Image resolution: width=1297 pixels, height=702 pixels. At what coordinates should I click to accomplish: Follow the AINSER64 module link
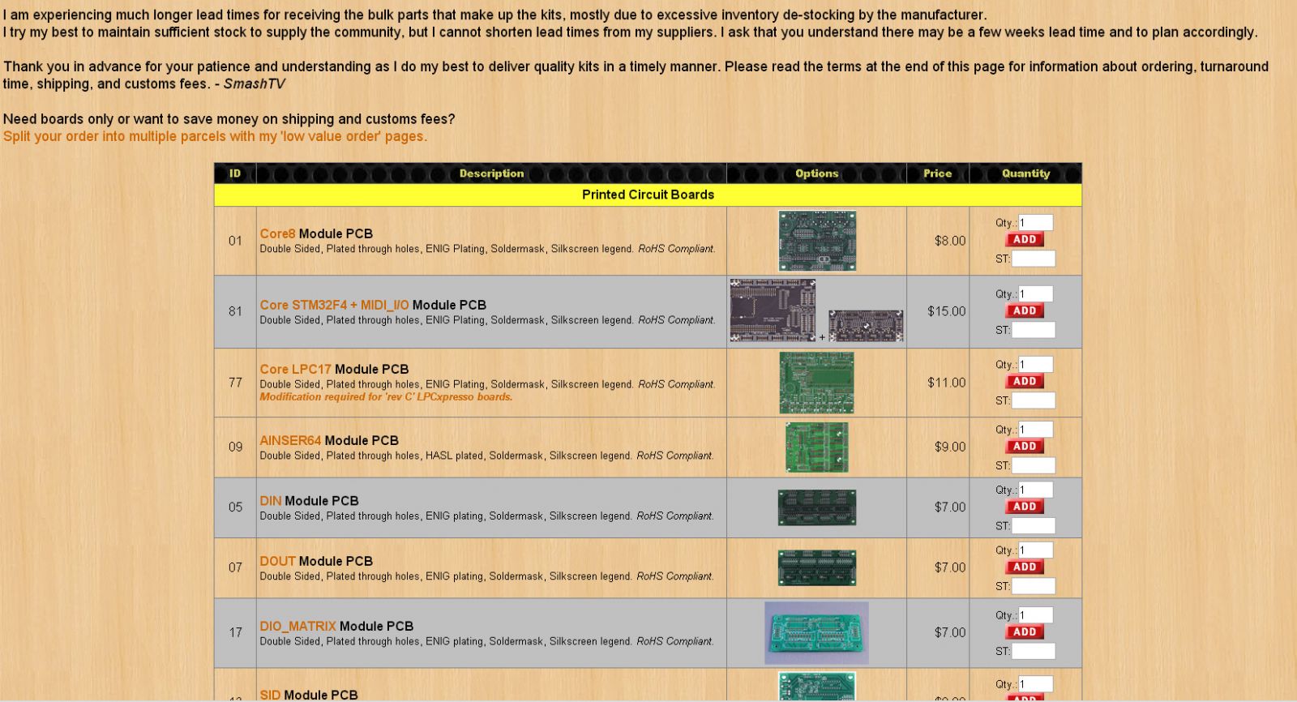pyautogui.click(x=290, y=440)
